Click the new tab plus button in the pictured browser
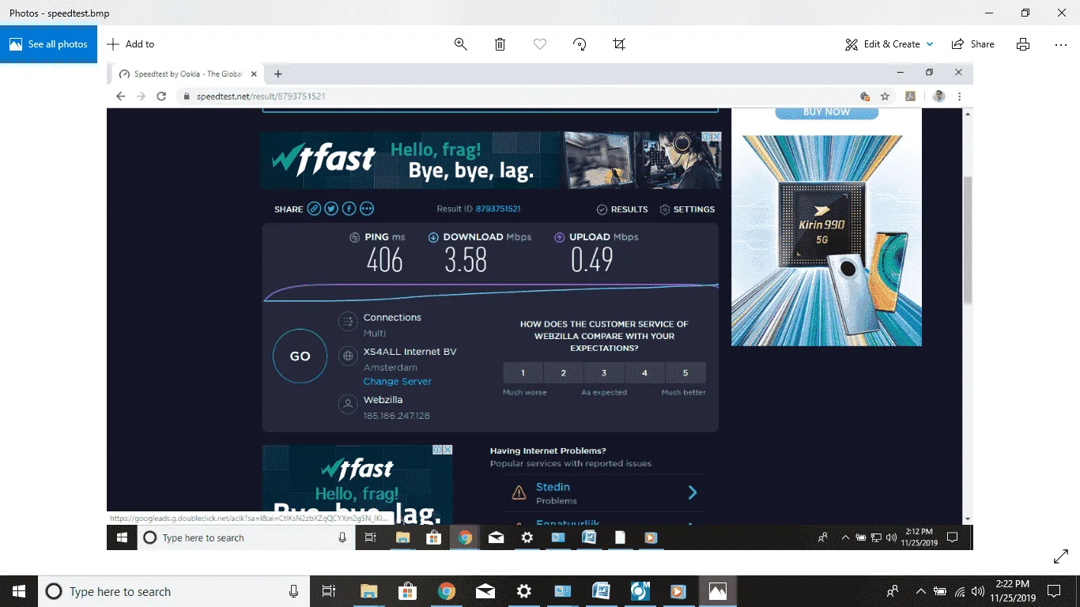 tap(278, 74)
